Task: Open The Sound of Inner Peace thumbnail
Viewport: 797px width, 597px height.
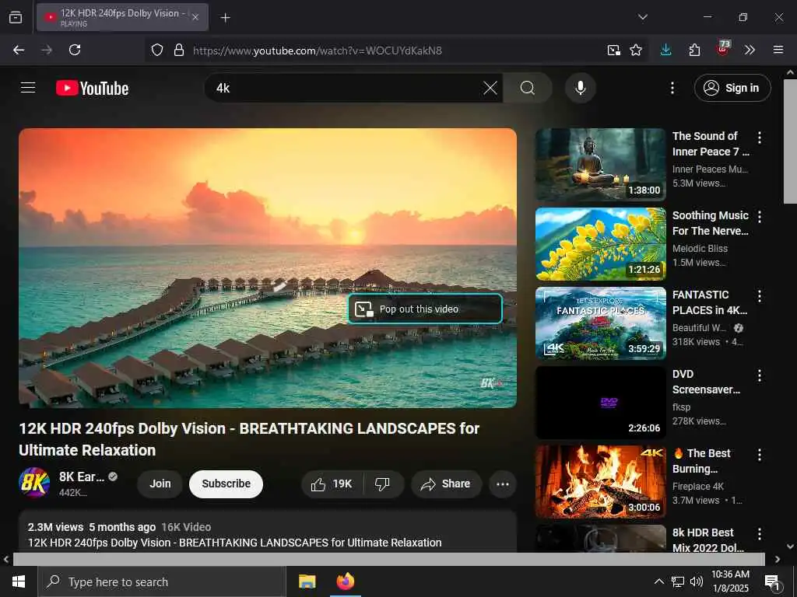Action: tap(600, 165)
